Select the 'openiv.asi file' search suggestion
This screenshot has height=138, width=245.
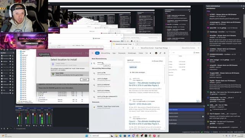click(x=107, y=73)
